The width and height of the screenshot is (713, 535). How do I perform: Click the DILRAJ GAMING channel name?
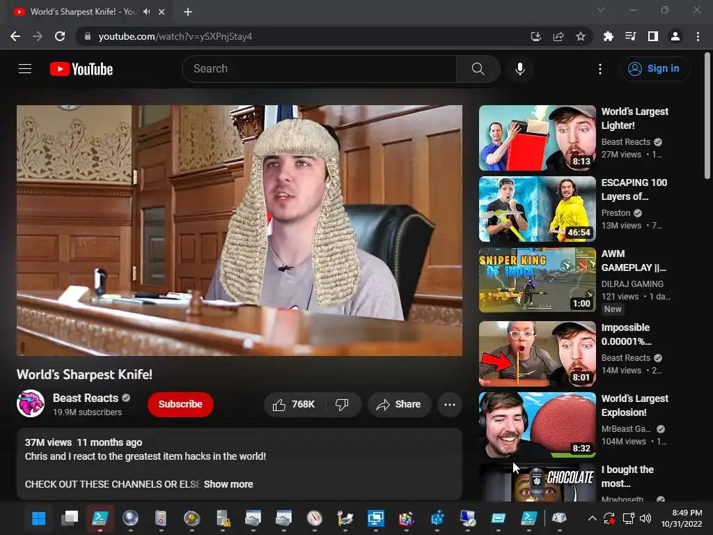(632, 284)
